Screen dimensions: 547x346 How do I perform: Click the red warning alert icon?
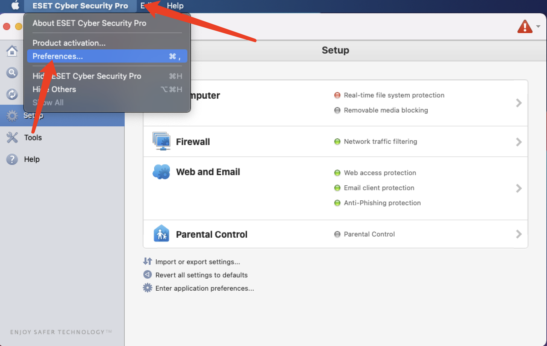(x=525, y=26)
